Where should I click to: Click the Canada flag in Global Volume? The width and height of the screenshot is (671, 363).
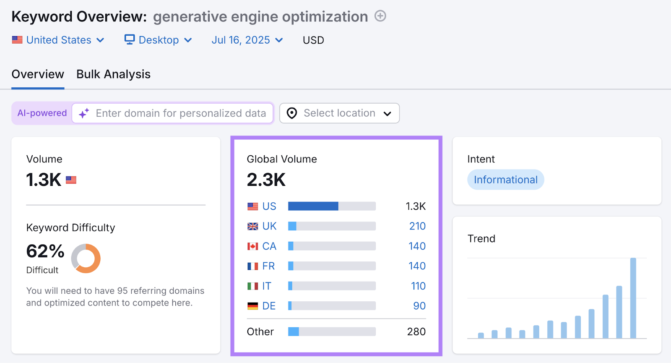coord(252,246)
